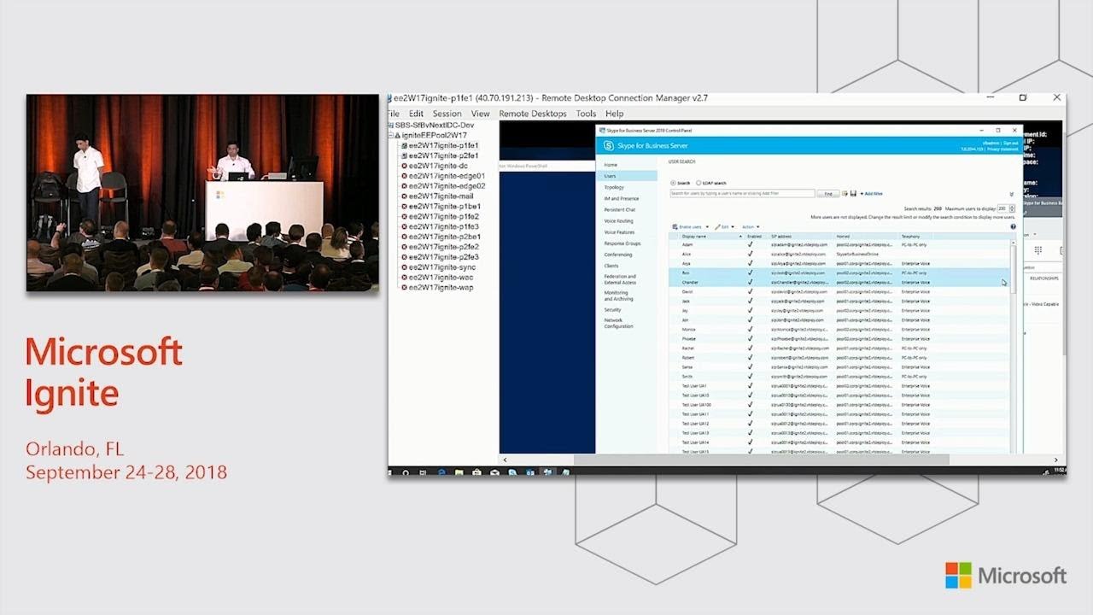Open Response Groups section
The height and width of the screenshot is (615, 1093).
click(x=622, y=243)
